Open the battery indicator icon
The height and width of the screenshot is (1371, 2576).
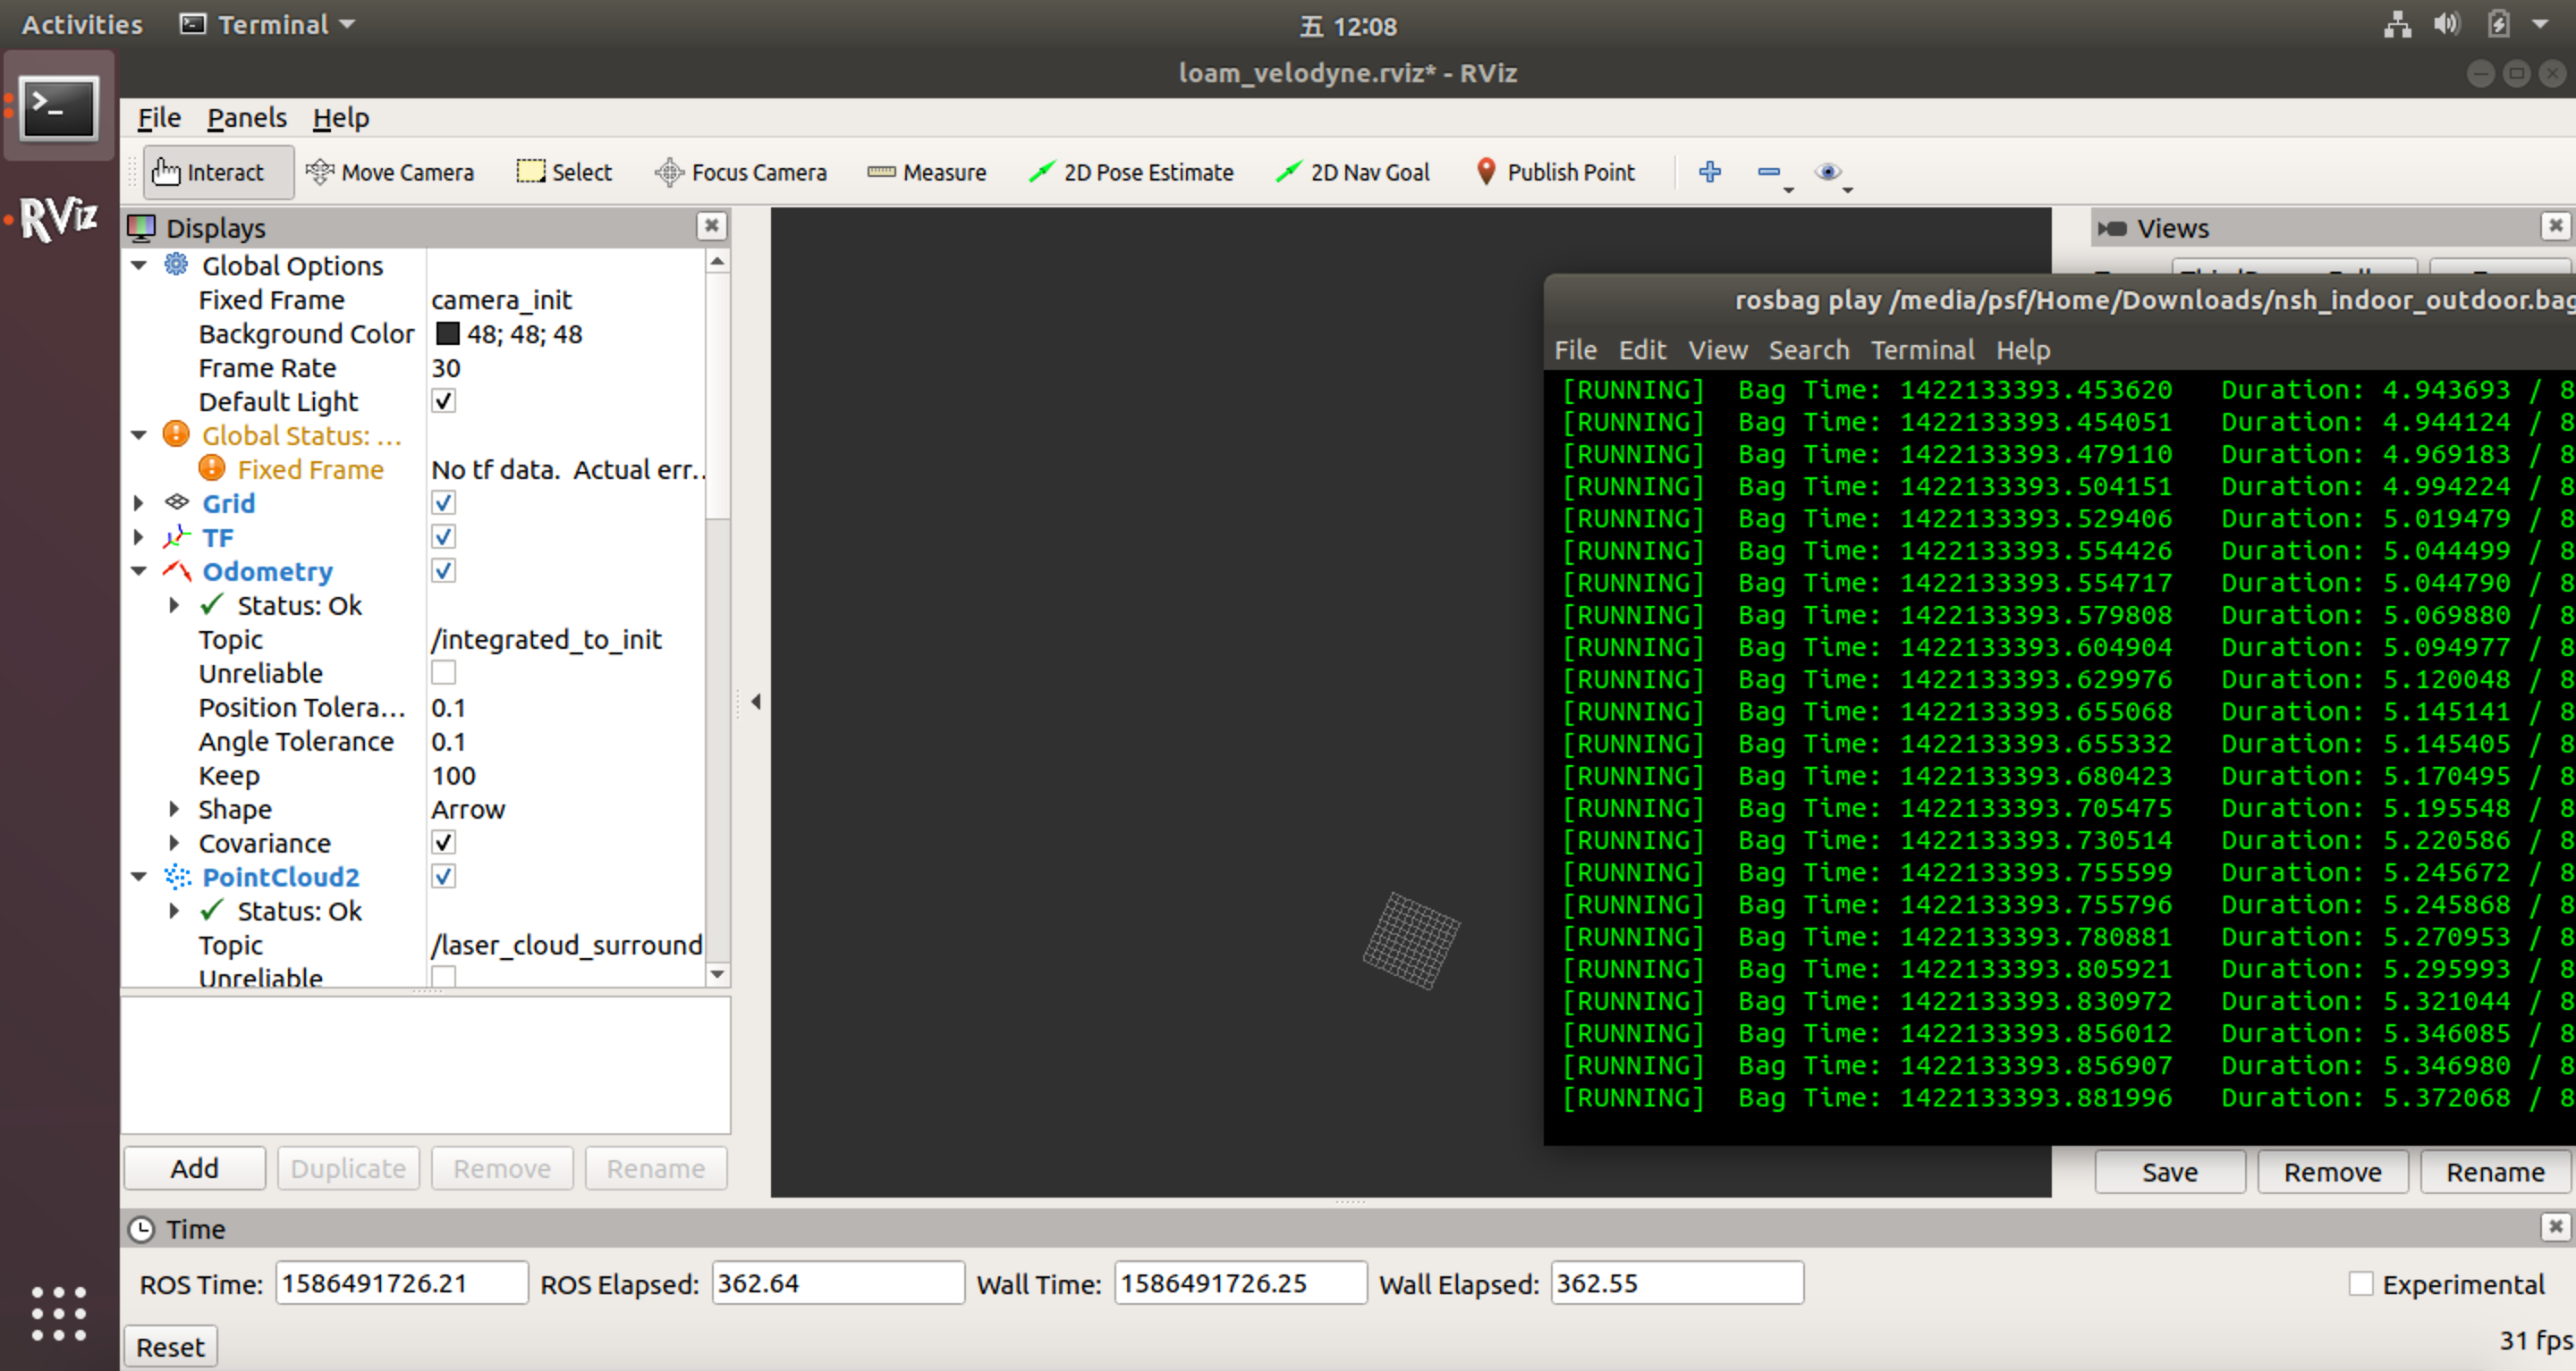click(2498, 24)
